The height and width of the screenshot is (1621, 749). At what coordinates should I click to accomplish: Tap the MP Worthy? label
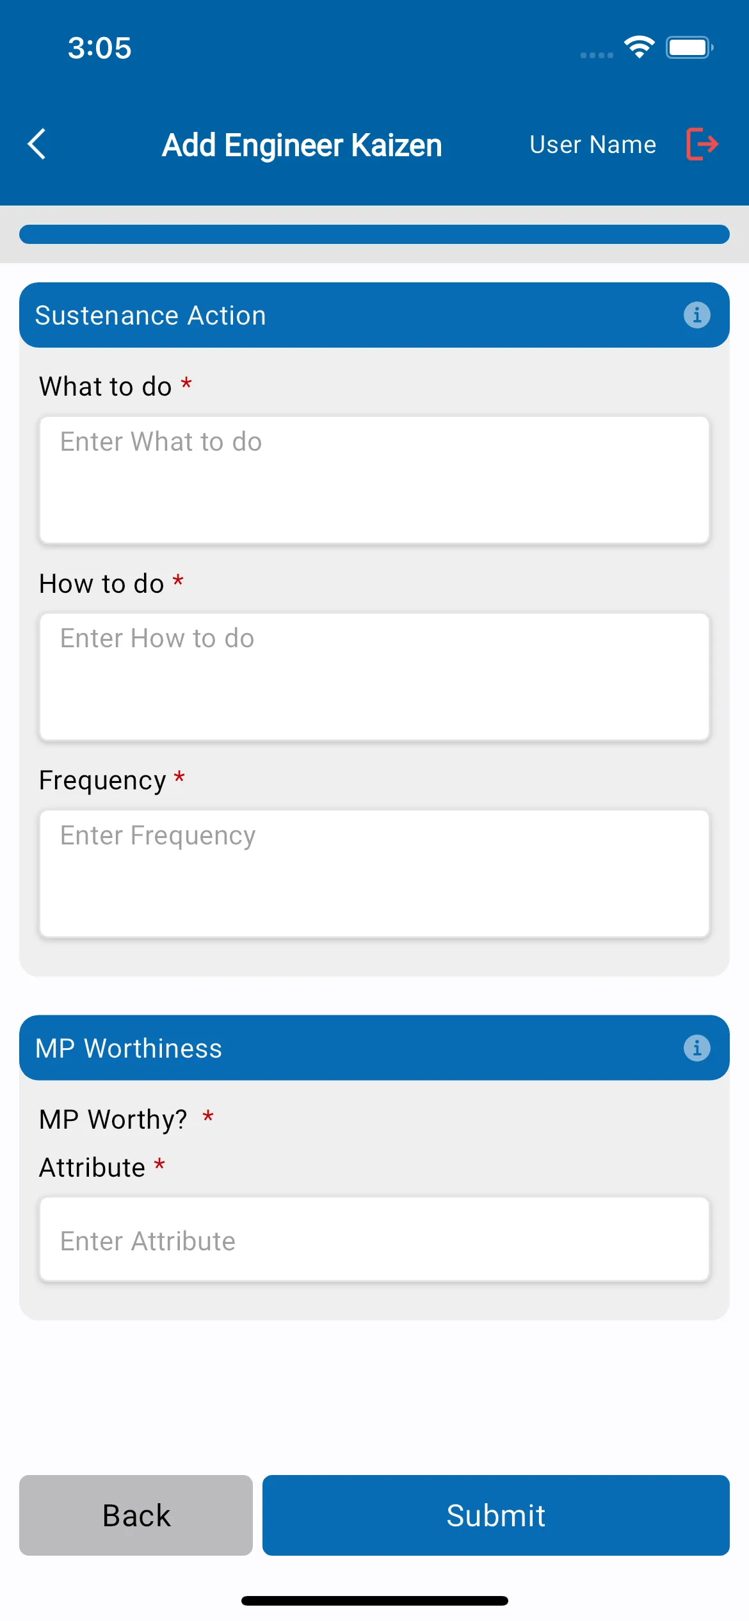[x=113, y=1120]
